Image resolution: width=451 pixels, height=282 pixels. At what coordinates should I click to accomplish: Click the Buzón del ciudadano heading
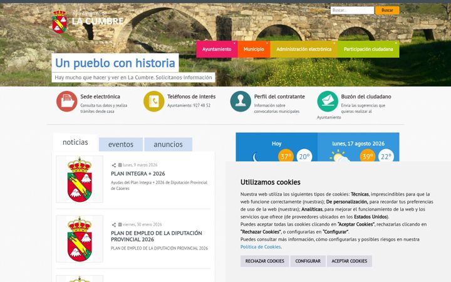click(x=366, y=97)
